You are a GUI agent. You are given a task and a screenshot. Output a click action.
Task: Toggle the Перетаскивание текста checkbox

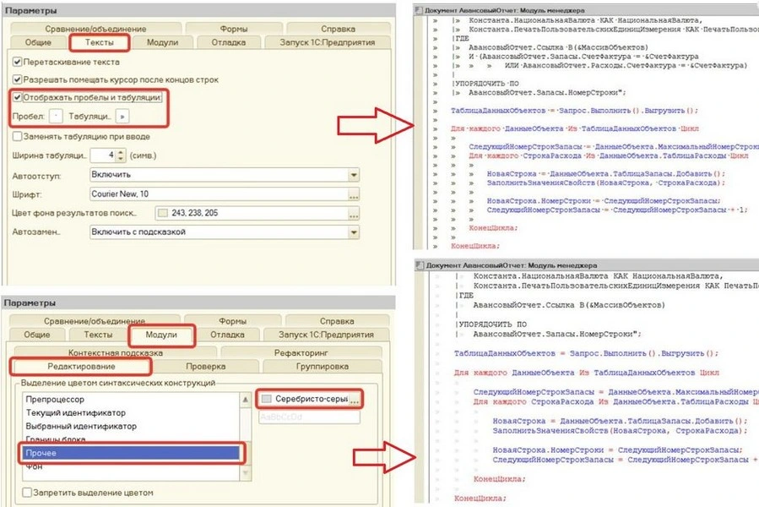19,63
